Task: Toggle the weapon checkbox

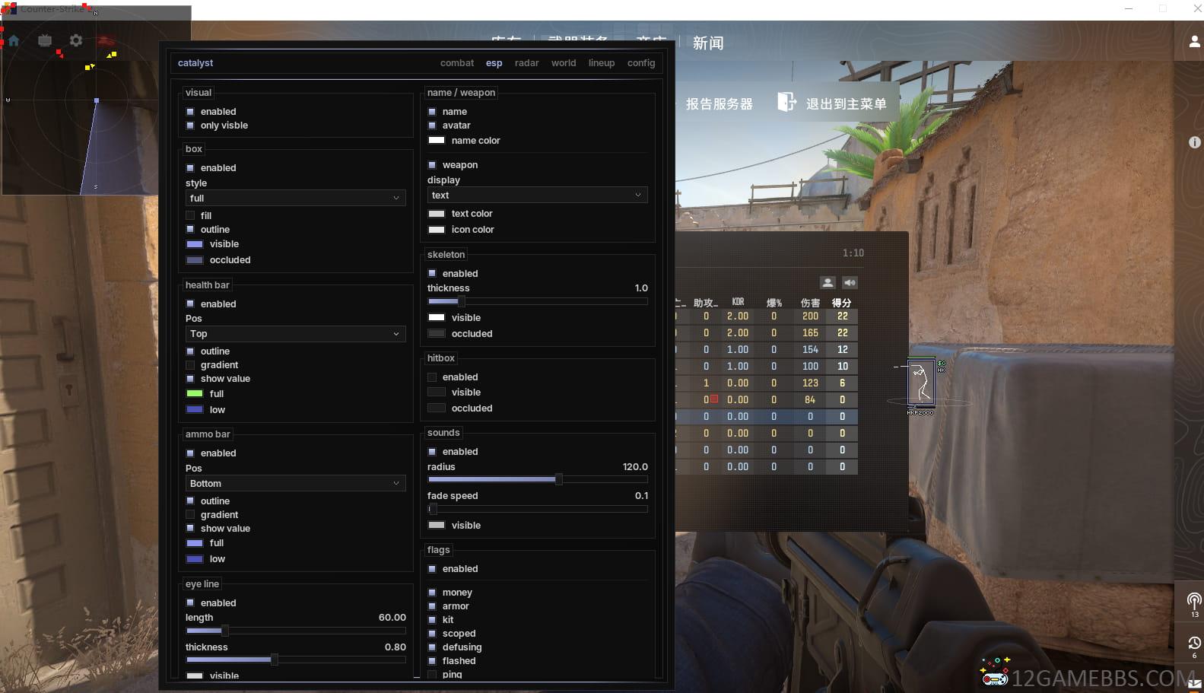Action: (432, 165)
